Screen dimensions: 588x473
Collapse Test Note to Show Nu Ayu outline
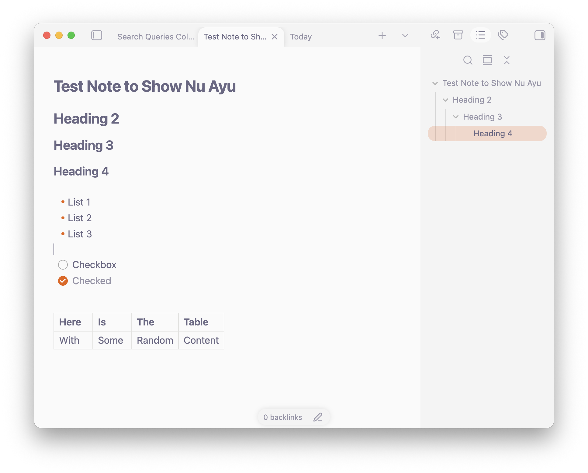[435, 83]
